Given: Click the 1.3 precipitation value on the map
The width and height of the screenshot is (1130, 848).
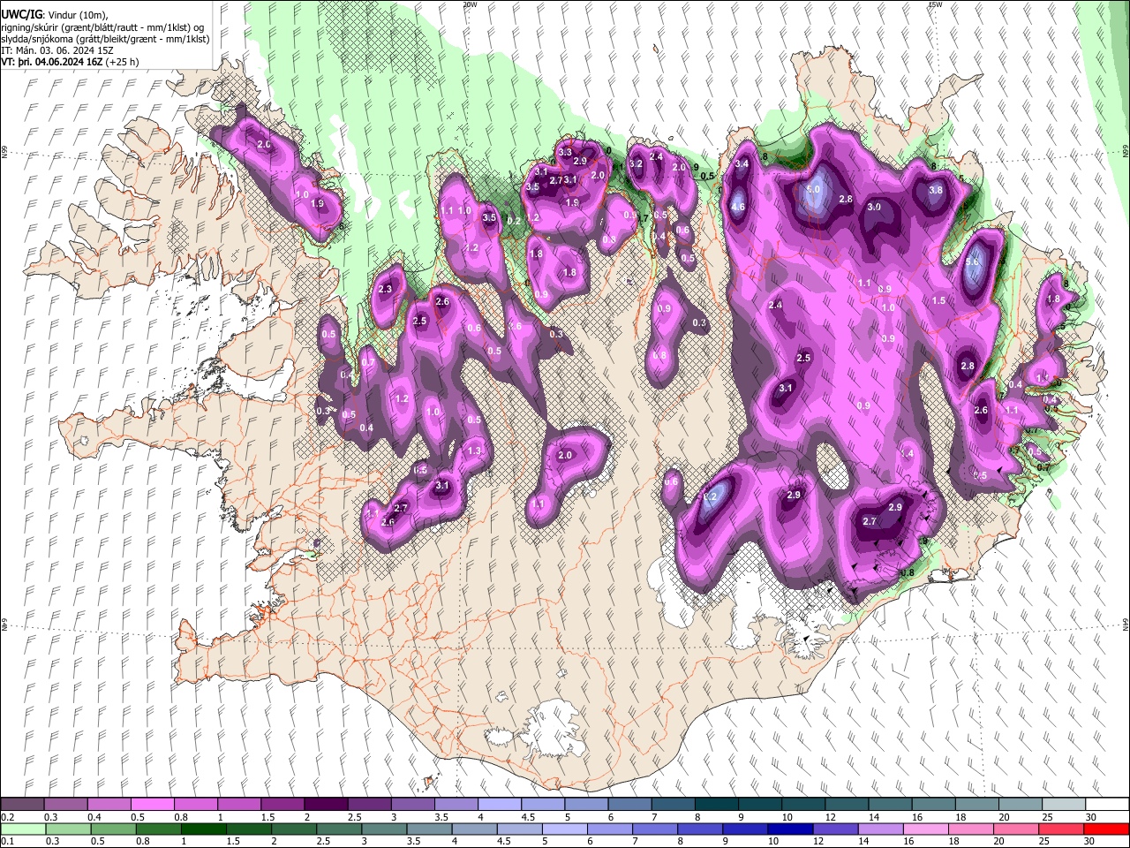Looking at the screenshot, I should [x=474, y=451].
